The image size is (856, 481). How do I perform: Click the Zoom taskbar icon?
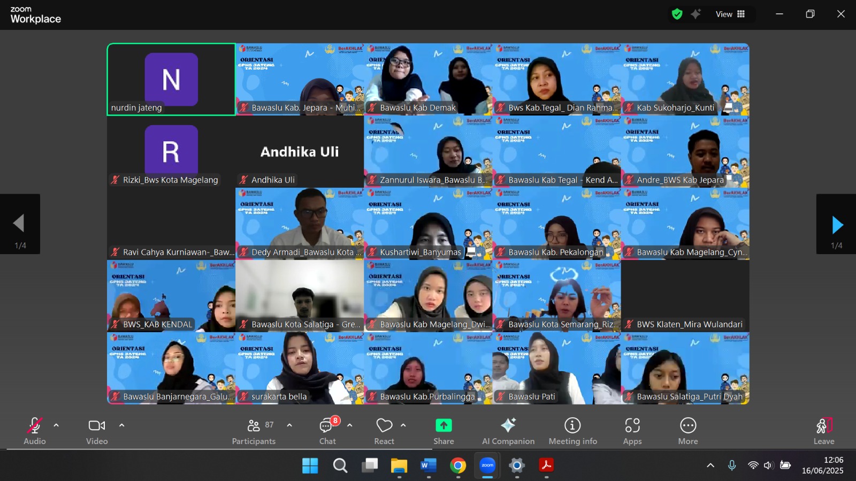coord(487,465)
